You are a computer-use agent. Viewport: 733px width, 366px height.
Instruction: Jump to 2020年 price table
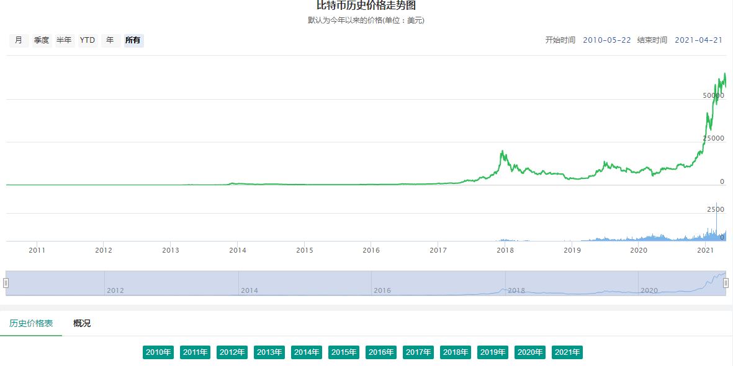[x=529, y=352]
